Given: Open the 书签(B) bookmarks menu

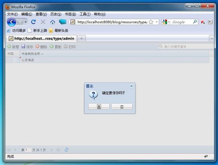Looking at the screenshot, I should pyautogui.click(x=70, y=14).
